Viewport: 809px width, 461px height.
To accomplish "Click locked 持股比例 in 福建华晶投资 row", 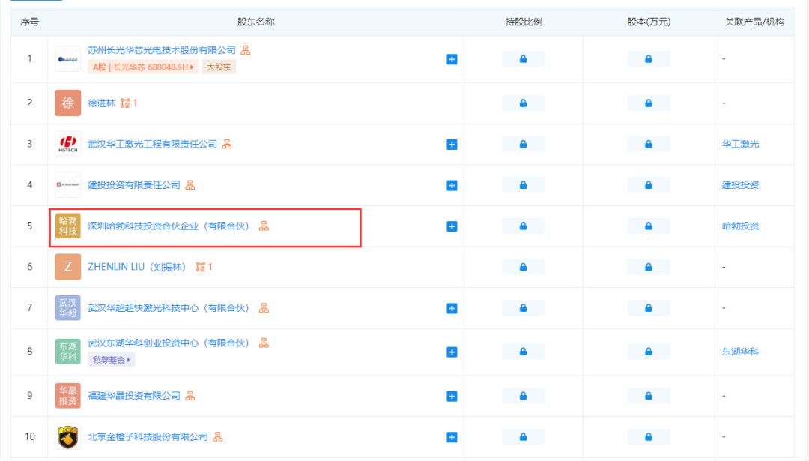I will tap(523, 396).
